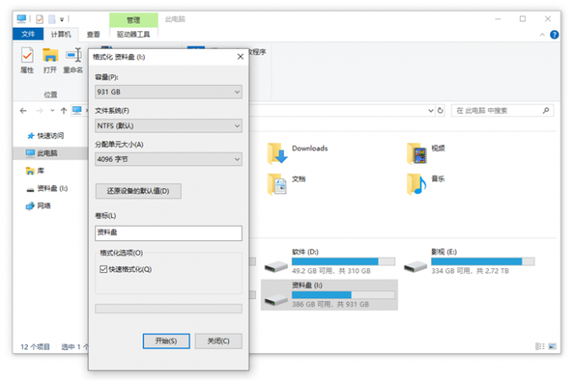Expand the 文件系统 NTFS dropdown
Viewport: 573px width, 381px height.
(x=169, y=126)
